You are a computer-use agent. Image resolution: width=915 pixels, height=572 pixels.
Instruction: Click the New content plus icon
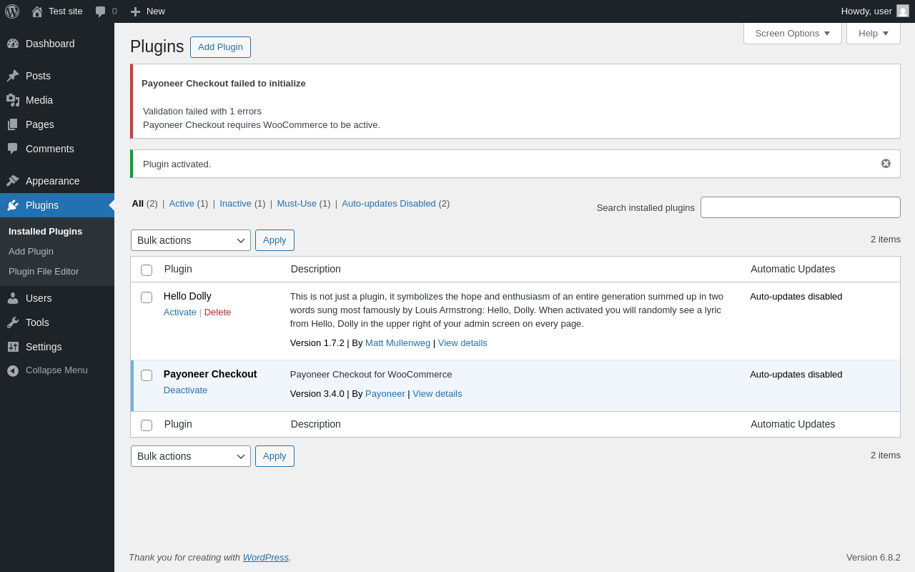pos(135,11)
